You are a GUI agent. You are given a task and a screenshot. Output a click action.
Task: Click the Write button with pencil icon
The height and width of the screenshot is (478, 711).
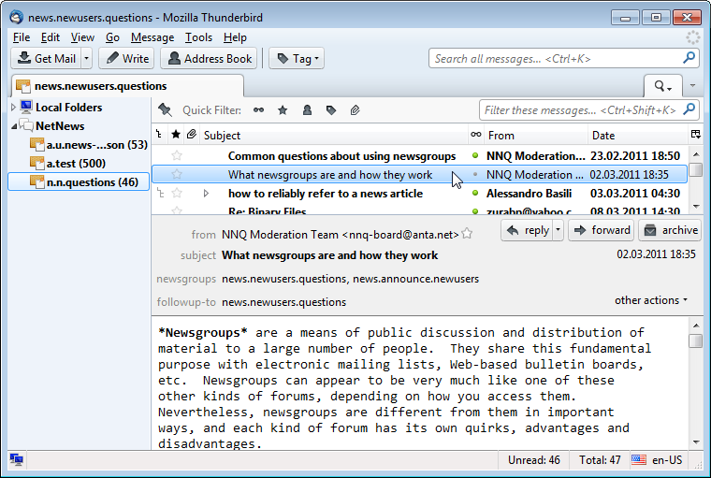tap(125, 59)
